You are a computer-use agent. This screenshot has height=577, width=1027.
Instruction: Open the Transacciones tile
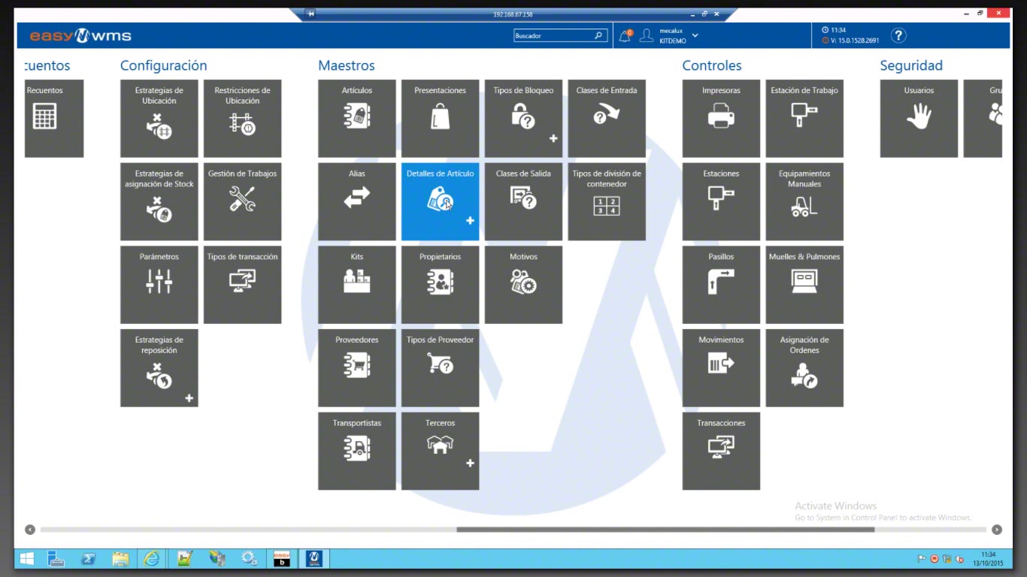click(721, 451)
